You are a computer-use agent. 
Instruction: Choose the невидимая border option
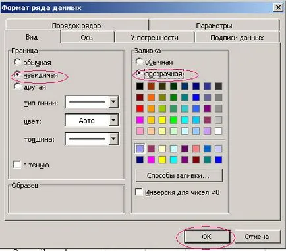click(x=17, y=74)
